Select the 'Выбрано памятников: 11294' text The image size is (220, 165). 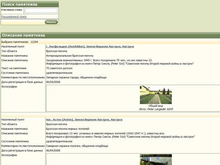(20, 42)
